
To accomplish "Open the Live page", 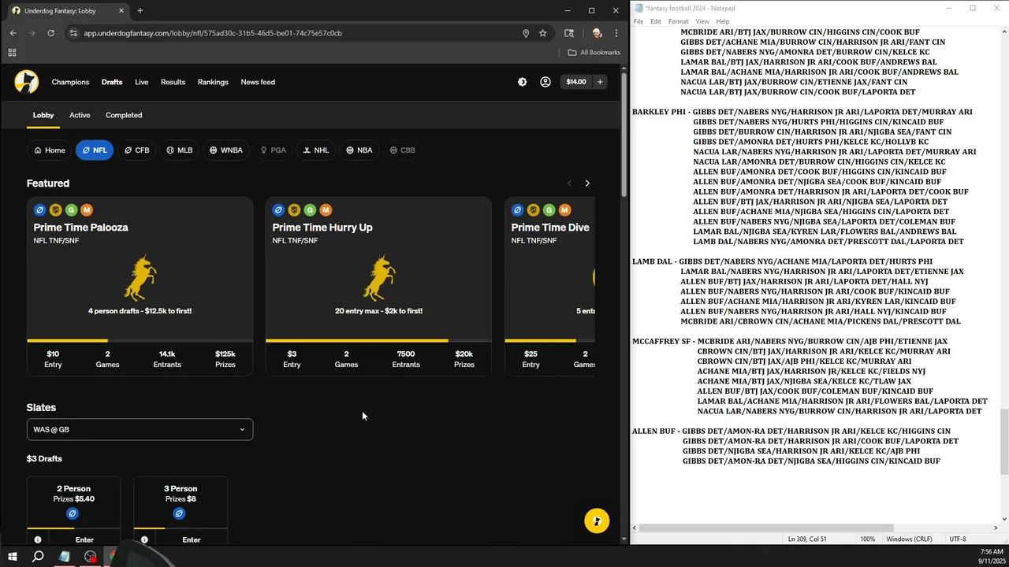I will [141, 82].
